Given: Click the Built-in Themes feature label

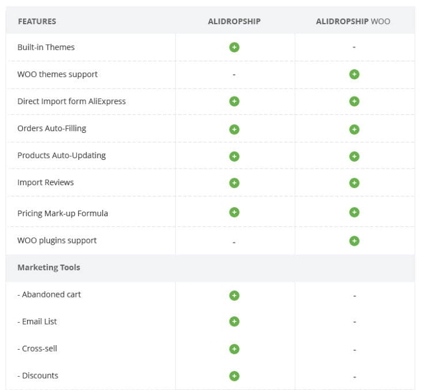Looking at the screenshot, I should coord(46,47).
